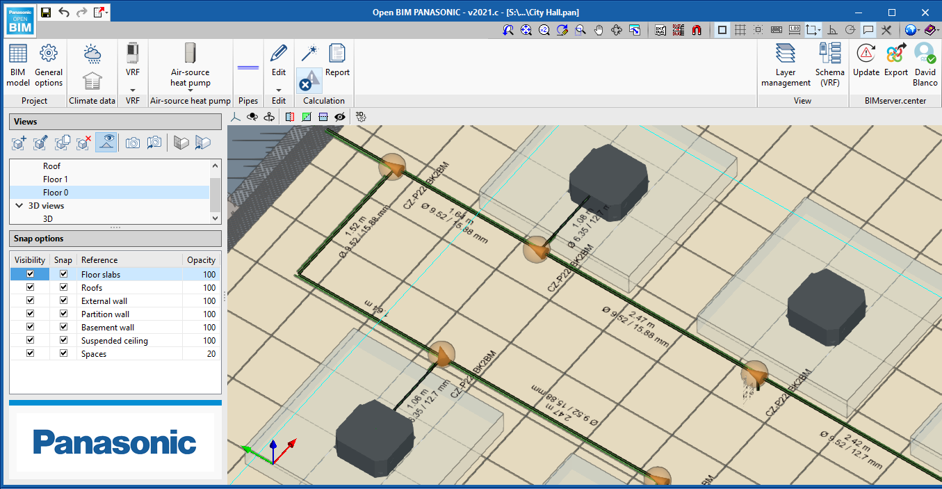Select the Pipes drawing tool
Image resolution: width=942 pixels, height=489 pixels.
click(248, 67)
